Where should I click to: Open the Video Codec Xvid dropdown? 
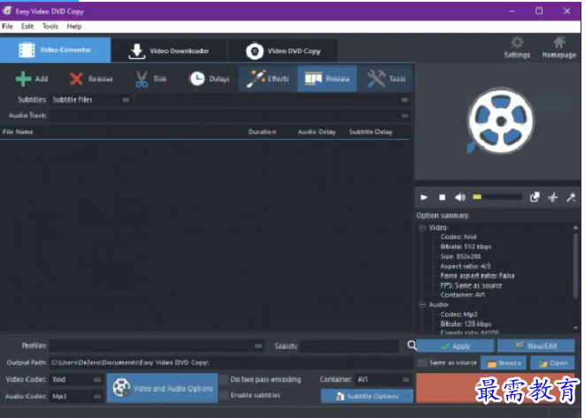click(x=76, y=380)
